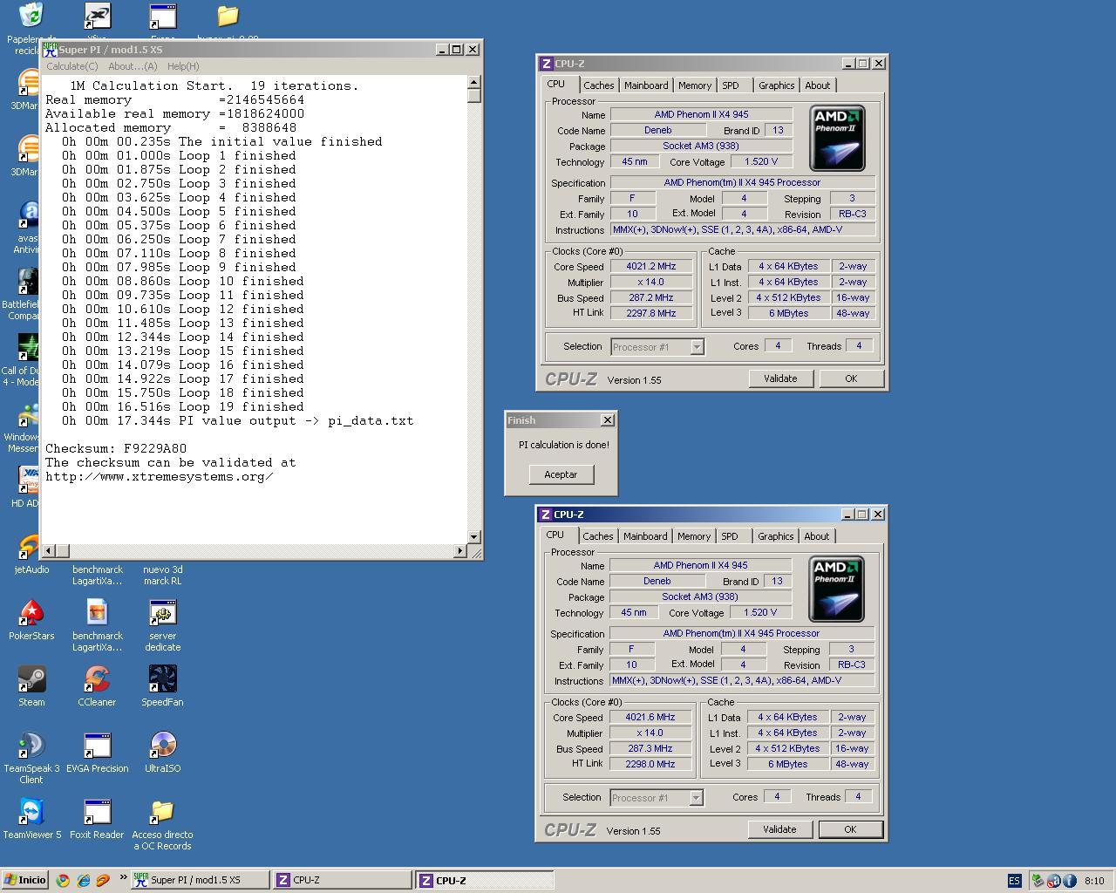Click OK in lower CPU-Z window
1116x893 pixels.
coord(850,829)
